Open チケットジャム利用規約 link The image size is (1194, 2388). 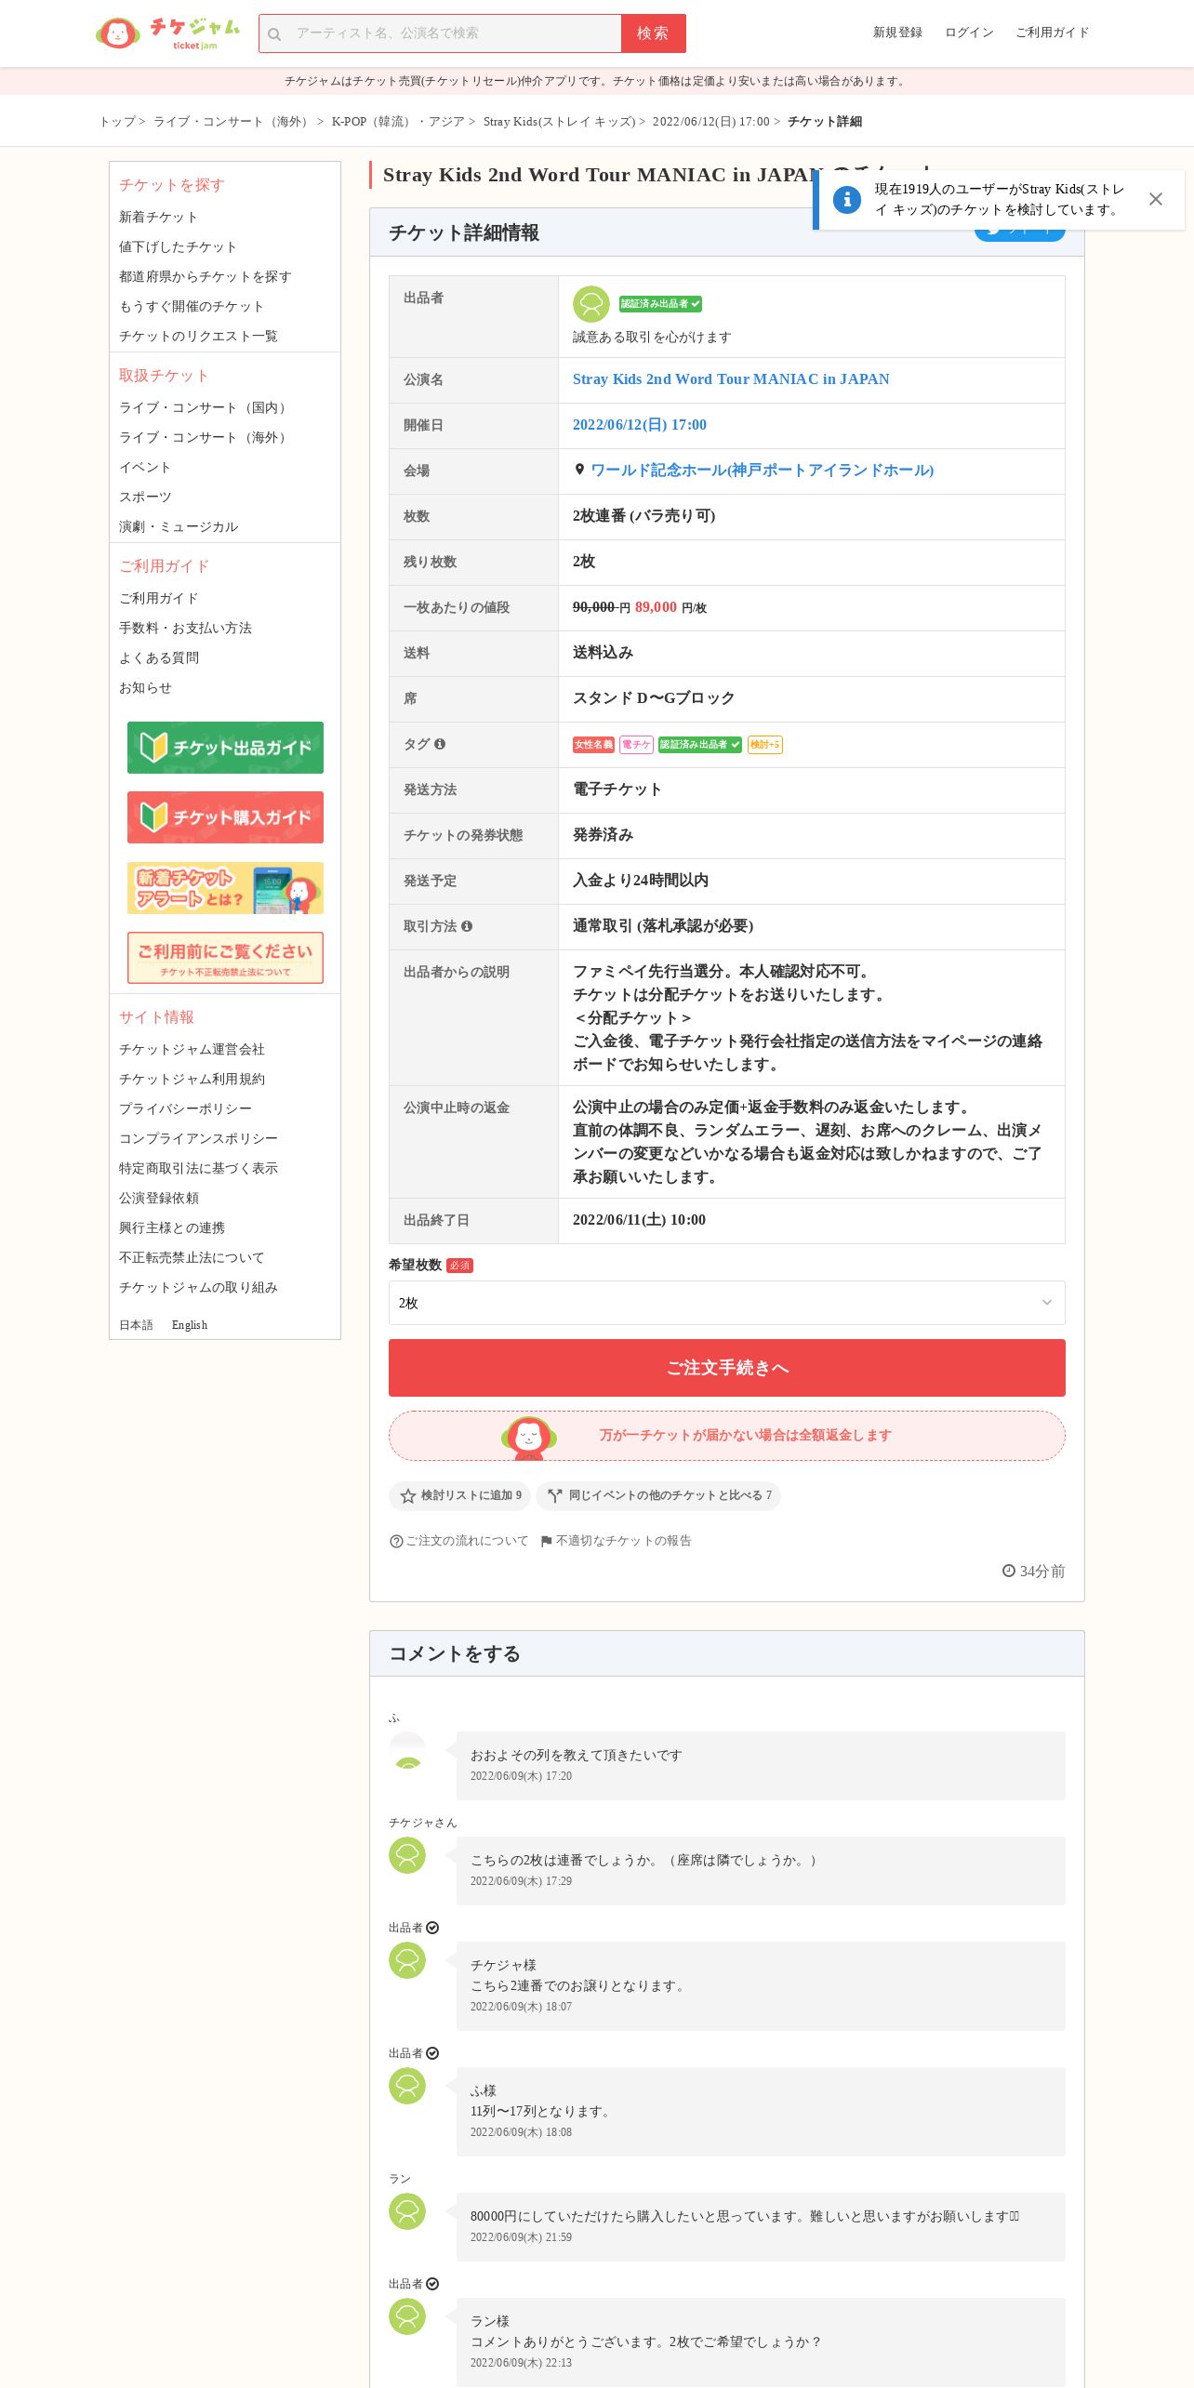coord(192,1079)
